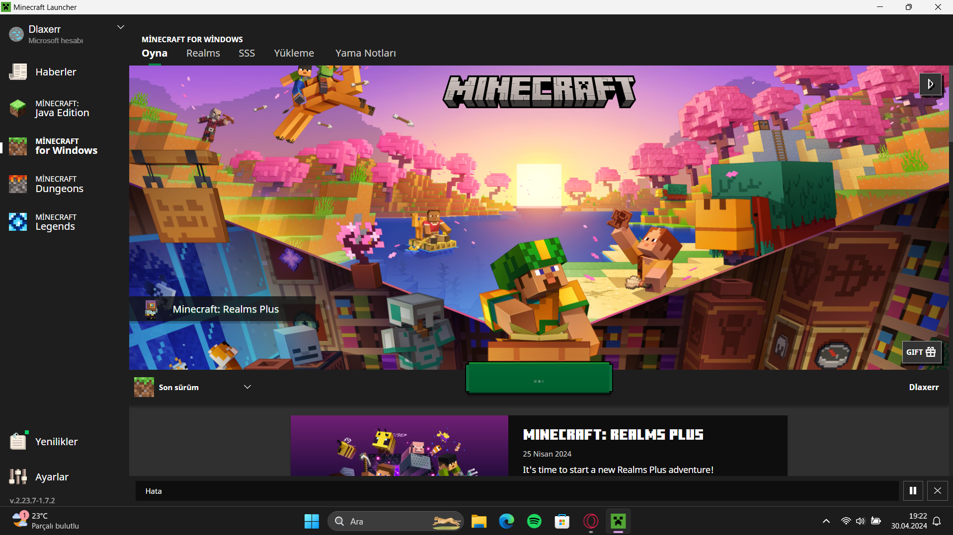Click Minecraft Launcher taskbar icon
Screen dimensions: 953x535
pyautogui.click(x=618, y=521)
